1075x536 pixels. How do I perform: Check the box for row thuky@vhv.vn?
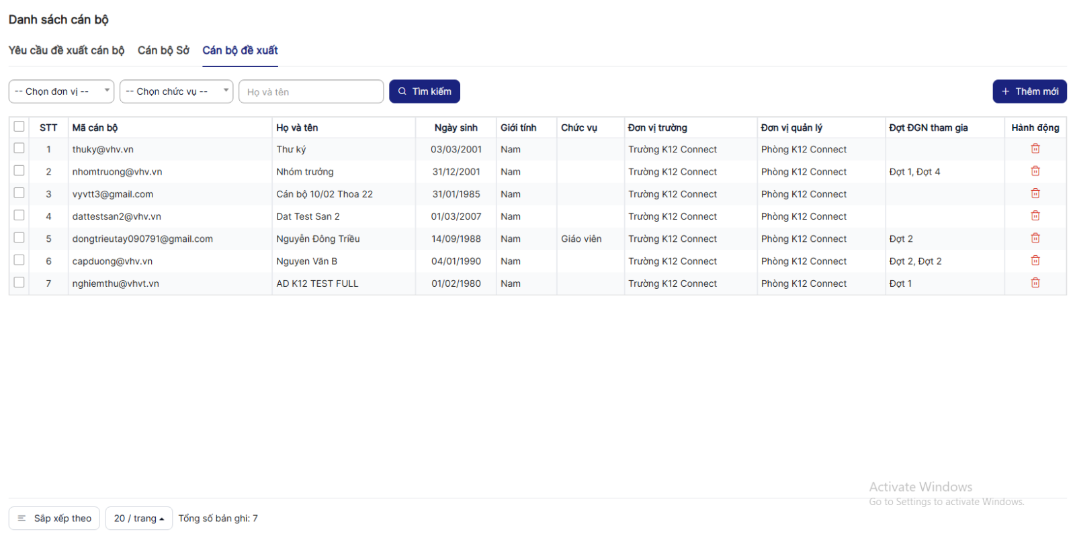19,148
